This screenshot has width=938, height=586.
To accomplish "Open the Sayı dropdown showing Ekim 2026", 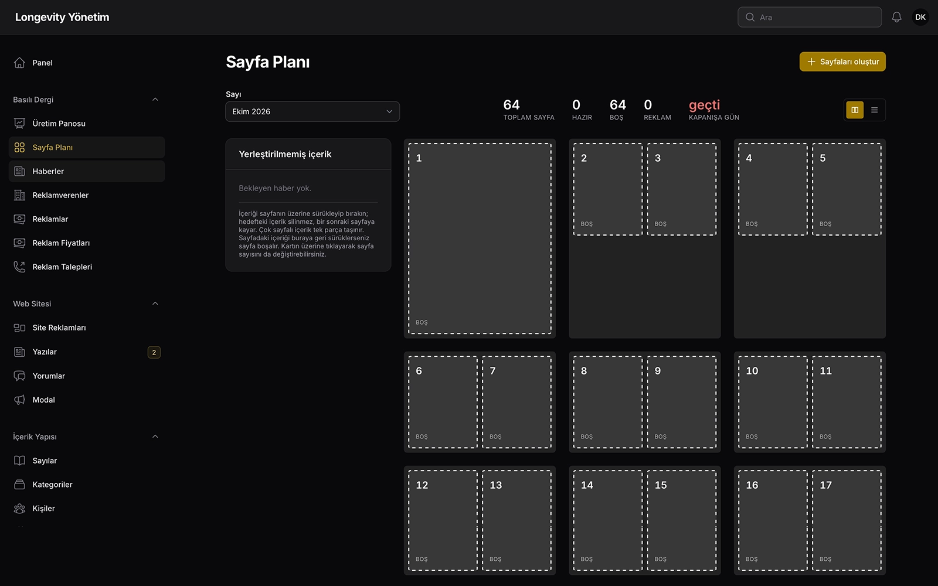I will pos(312,111).
